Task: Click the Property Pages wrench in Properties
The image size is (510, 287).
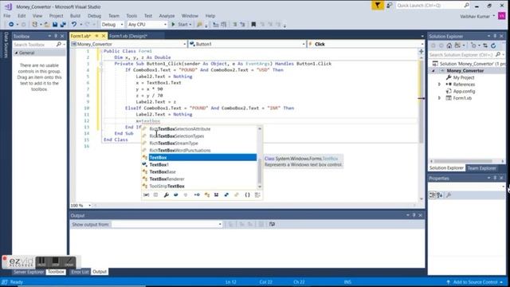Action: click(x=449, y=195)
